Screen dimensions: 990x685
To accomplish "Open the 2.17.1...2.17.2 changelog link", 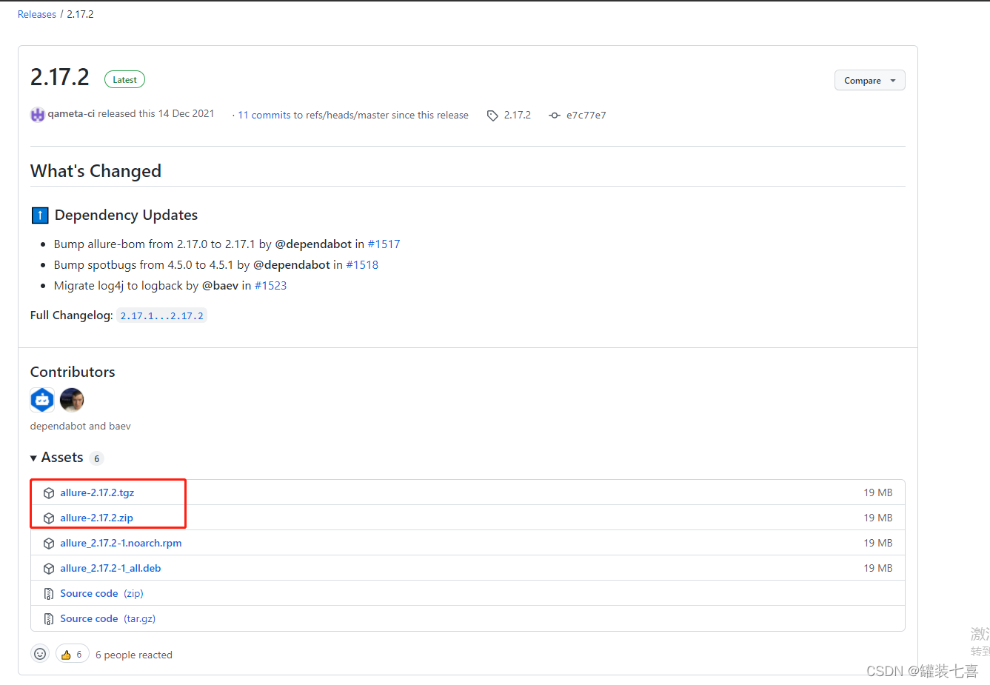I will point(162,315).
